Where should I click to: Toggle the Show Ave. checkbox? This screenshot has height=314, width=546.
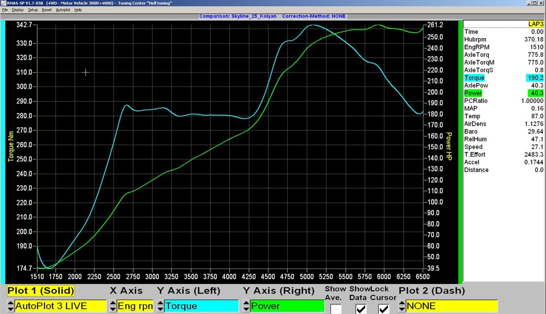click(x=336, y=309)
